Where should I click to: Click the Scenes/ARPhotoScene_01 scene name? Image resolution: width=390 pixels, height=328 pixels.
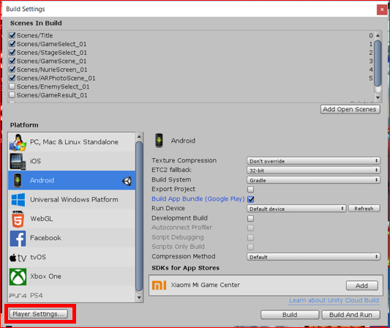[x=56, y=78]
